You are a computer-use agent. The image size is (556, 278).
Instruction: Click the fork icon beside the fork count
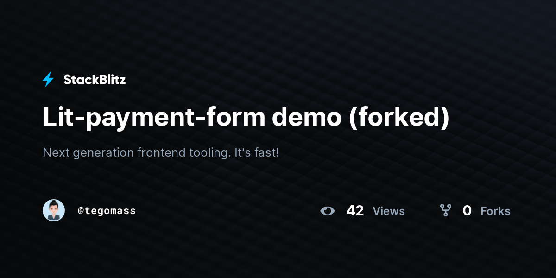[446, 211]
